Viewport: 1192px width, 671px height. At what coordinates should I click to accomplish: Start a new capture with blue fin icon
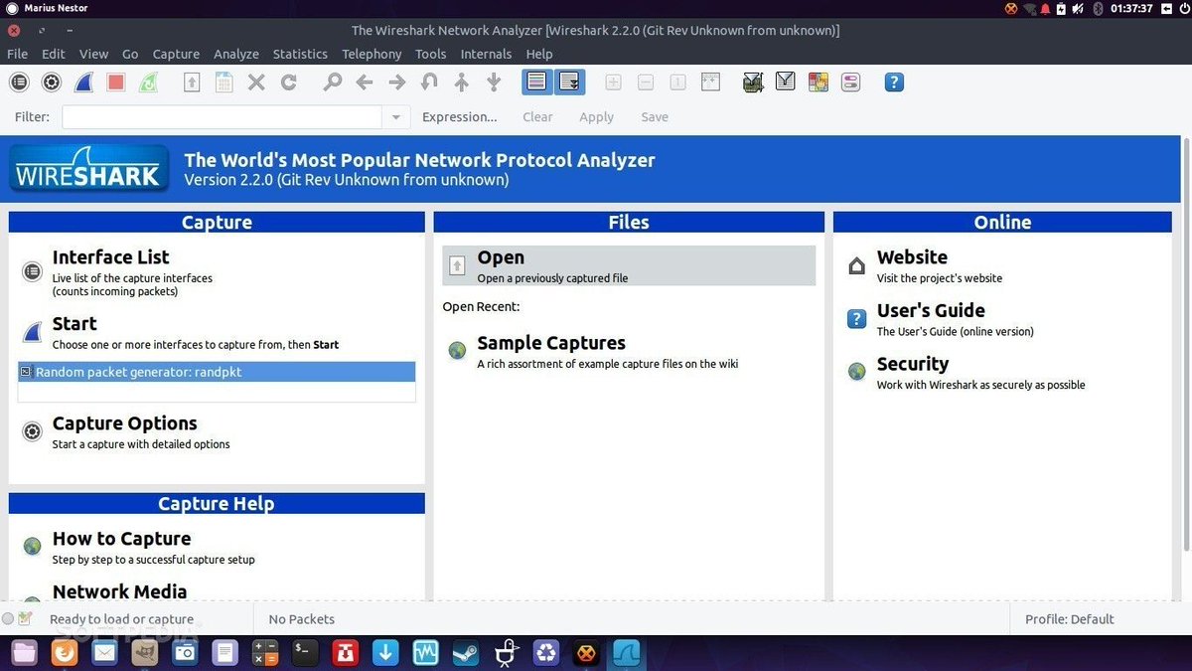pyautogui.click(x=84, y=83)
